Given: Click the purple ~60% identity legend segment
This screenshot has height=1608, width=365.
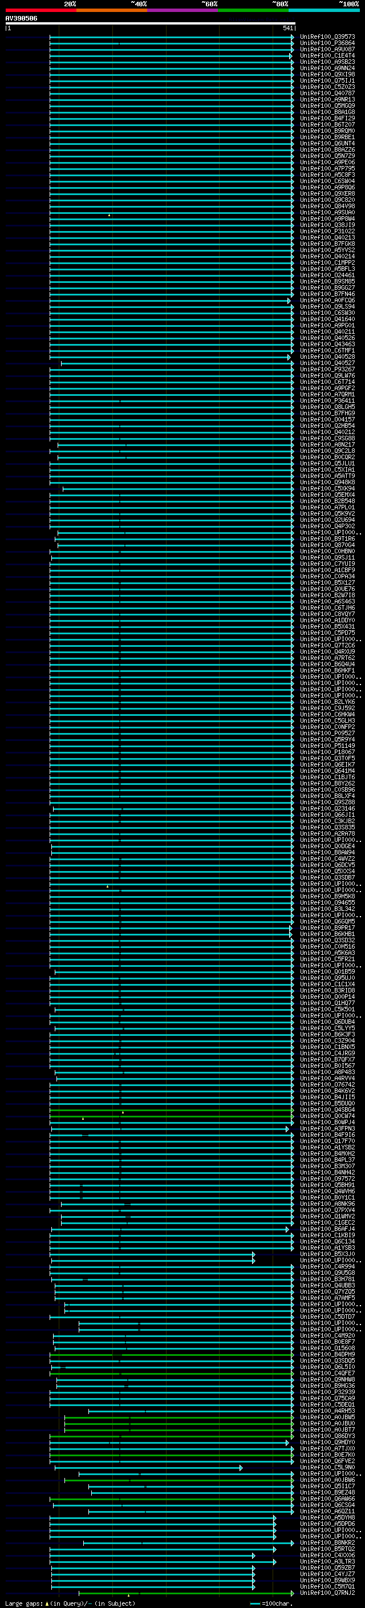Looking at the screenshot, I should (183, 10).
